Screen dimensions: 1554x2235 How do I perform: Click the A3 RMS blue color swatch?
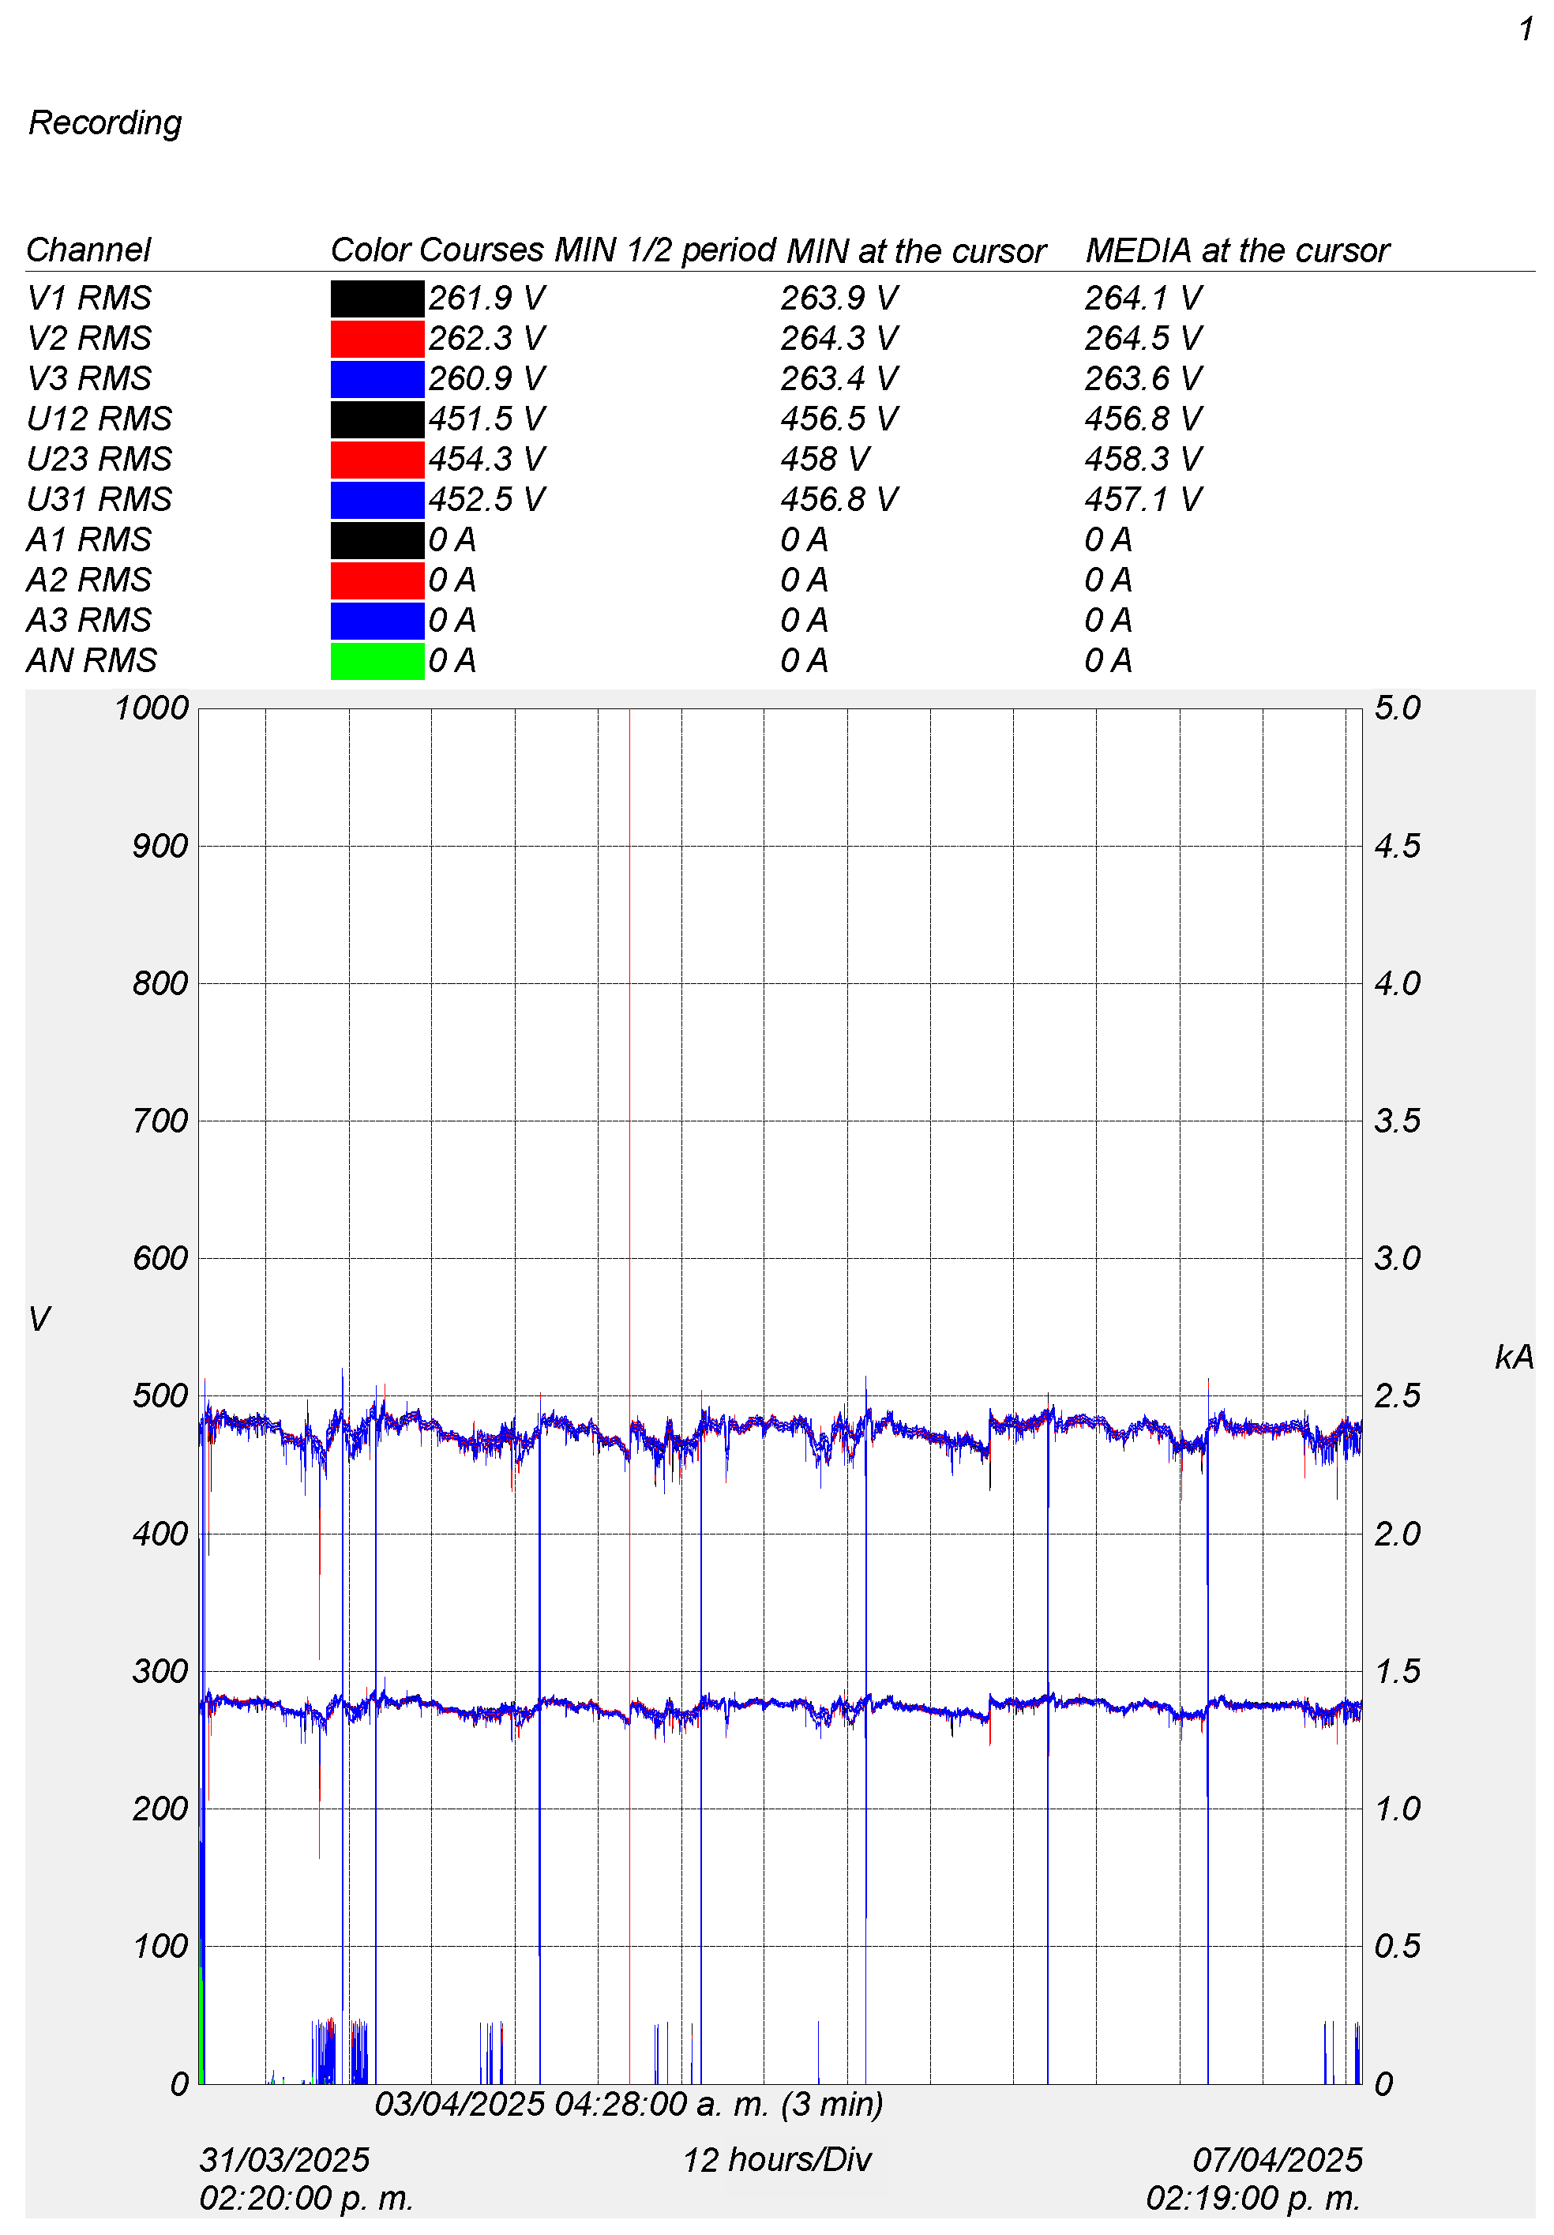(377, 620)
